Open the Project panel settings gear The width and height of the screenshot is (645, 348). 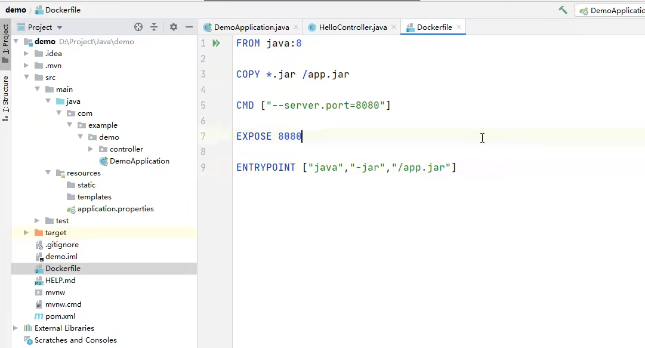coord(173,27)
